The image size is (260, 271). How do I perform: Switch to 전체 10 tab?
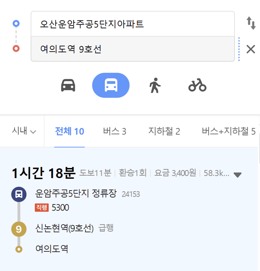click(69, 131)
